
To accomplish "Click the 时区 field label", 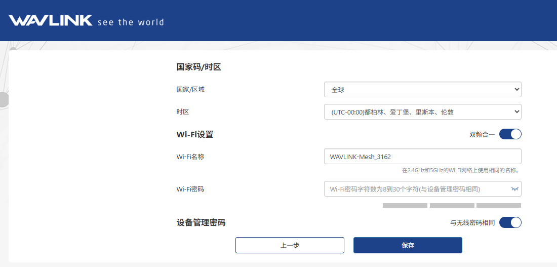I will pyautogui.click(x=183, y=112).
